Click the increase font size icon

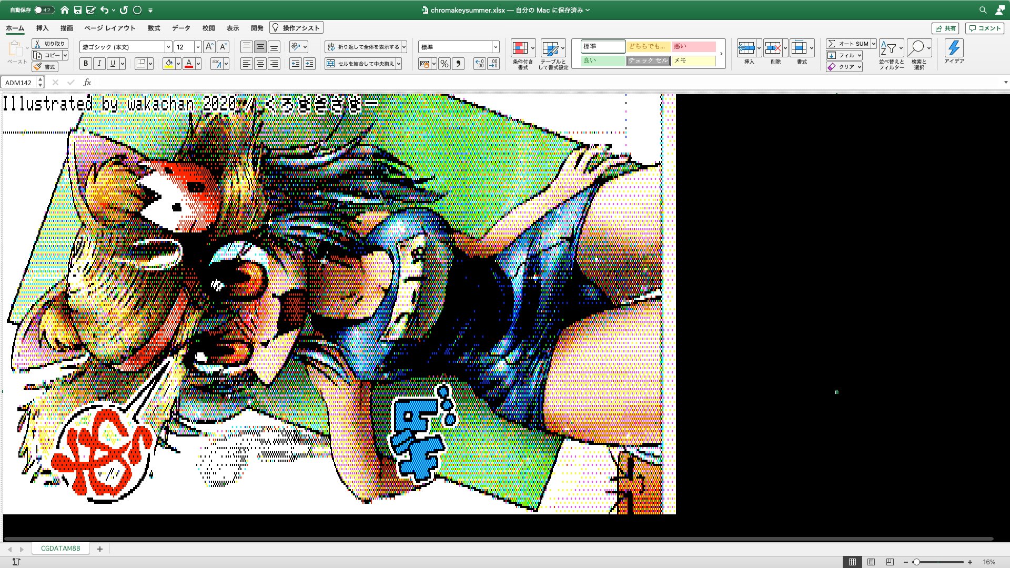tap(209, 47)
